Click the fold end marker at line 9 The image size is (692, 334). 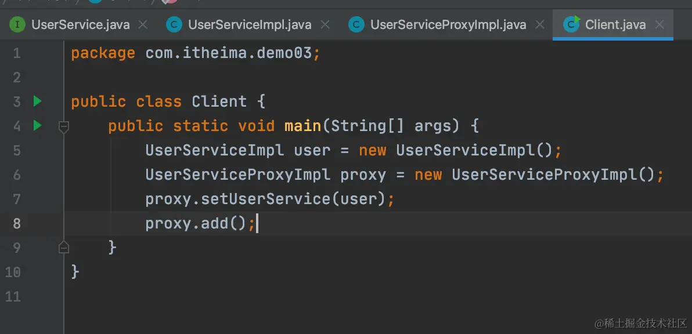coord(63,248)
